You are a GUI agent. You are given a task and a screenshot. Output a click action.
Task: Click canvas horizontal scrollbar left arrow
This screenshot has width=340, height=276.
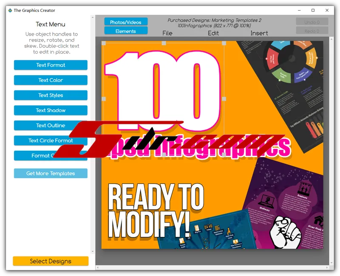[98, 268]
